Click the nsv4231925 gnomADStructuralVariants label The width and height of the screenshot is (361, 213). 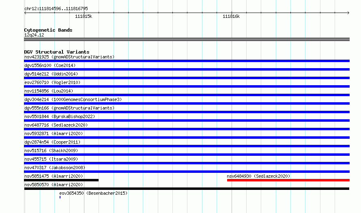(69, 57)
